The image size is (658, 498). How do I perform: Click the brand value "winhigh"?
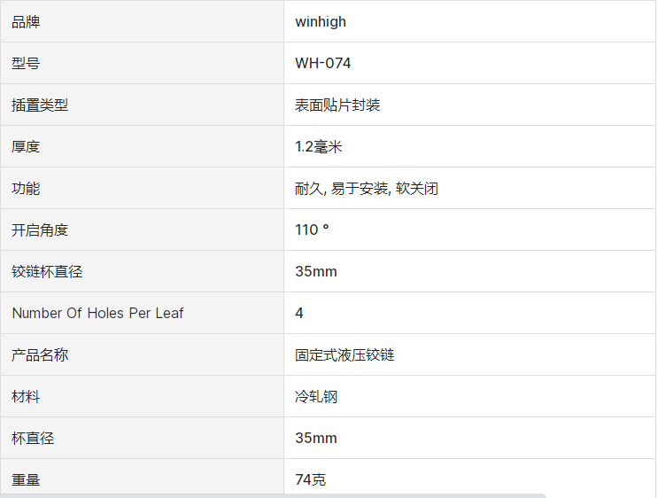321,22
